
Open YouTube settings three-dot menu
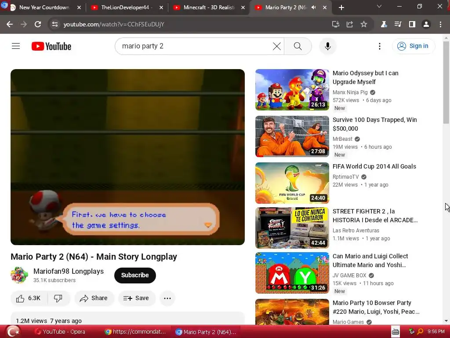(x=380, y=46)
